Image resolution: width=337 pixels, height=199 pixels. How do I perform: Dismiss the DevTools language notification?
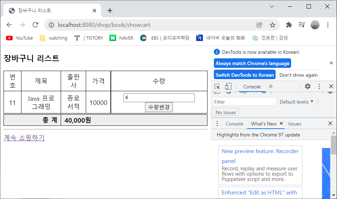[x=331, y=63]
